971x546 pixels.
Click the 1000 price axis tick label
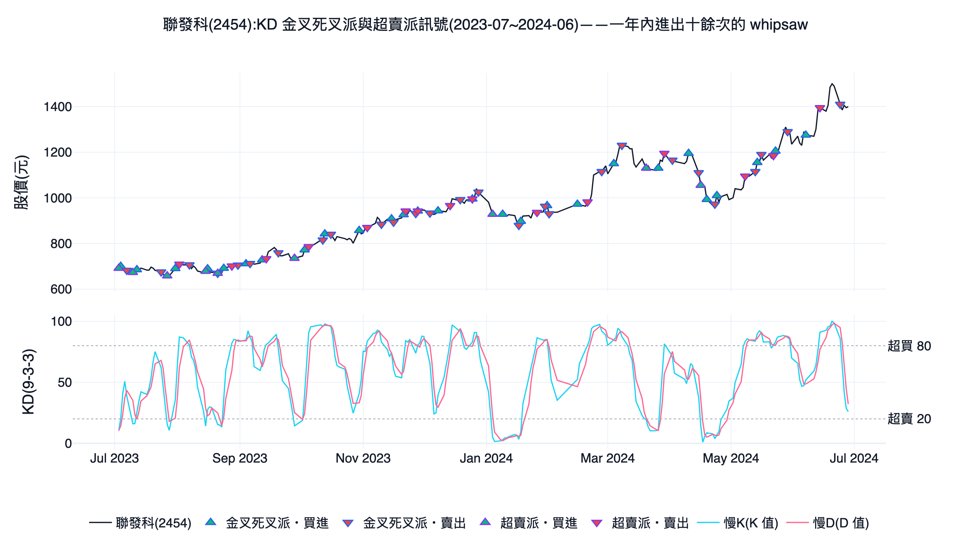pyautogui.click(x=58, y=198)
